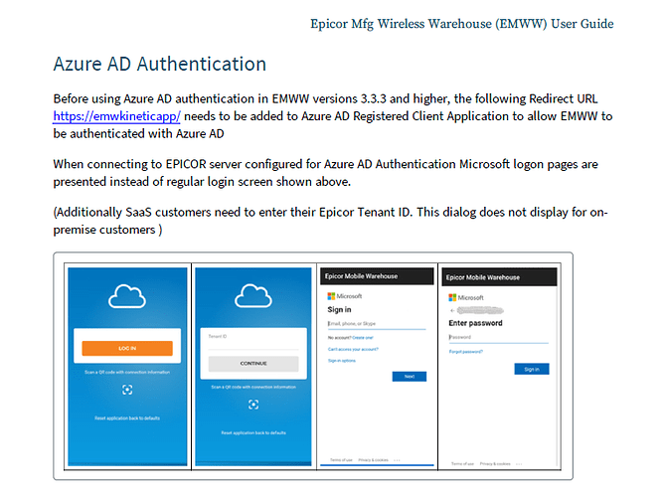
Task: Click the Forgot password? link
Action: click(466, 352)
